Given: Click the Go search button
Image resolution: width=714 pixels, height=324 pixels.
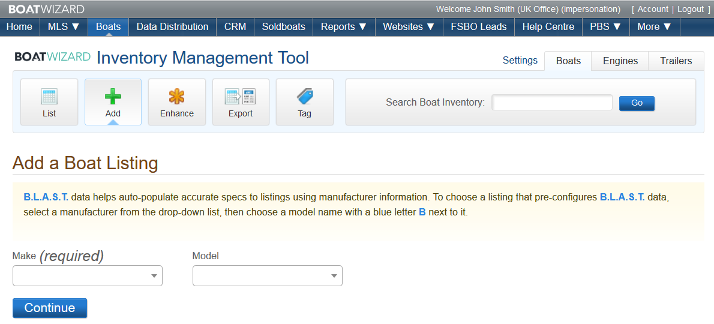Looking at the screenshot, I should pyautogui.click(x=637, y=103).
